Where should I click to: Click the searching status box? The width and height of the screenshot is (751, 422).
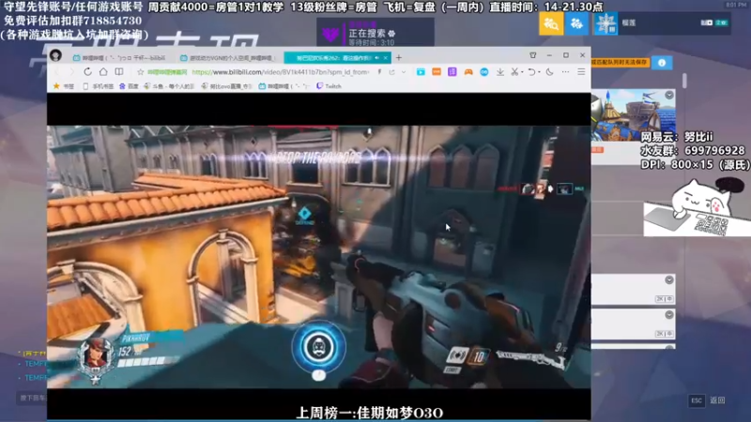[x=375, y=33]
